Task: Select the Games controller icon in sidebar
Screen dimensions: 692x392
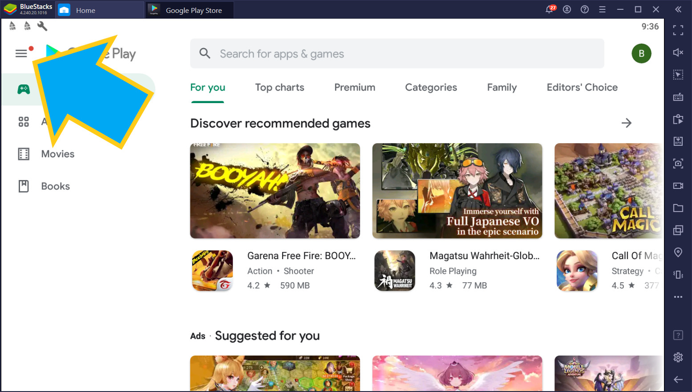Action: (24, 89)
